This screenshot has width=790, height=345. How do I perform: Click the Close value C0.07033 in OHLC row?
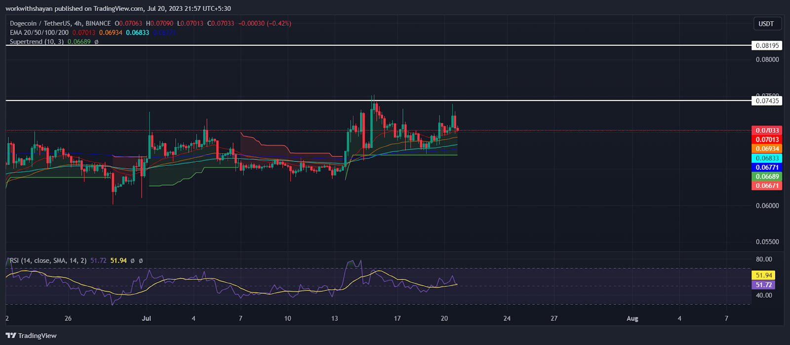[x=221, y=23]
